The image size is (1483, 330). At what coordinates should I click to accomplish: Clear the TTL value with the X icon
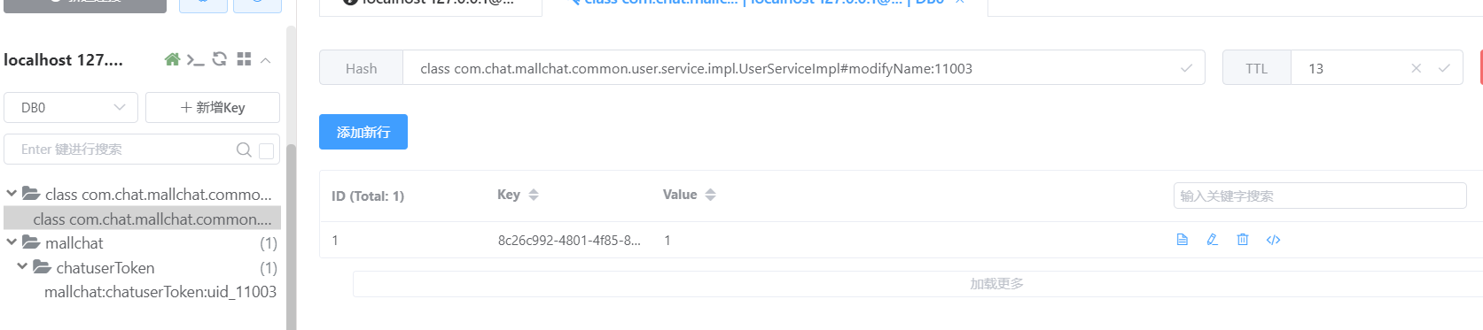[x=1417, y=68]
